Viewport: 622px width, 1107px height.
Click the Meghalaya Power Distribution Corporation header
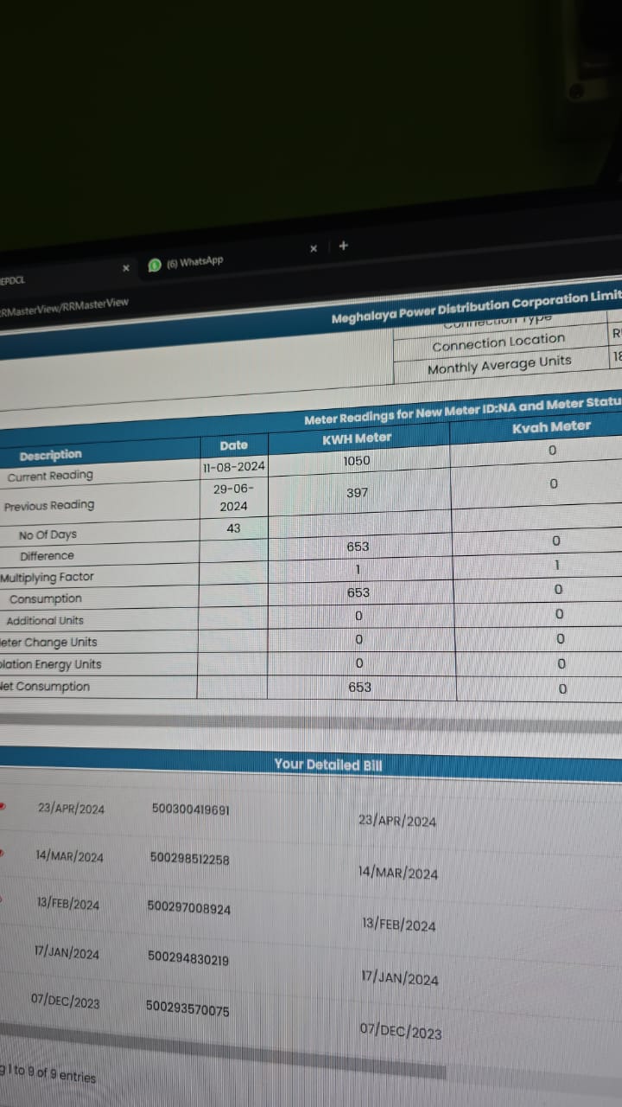coord(476,307)
